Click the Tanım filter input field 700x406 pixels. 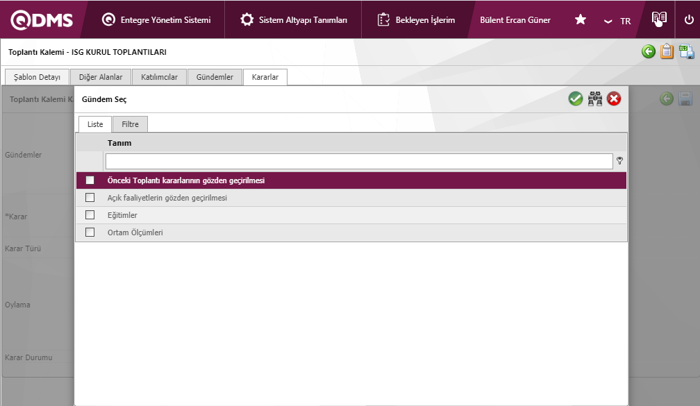click(359, 162)
